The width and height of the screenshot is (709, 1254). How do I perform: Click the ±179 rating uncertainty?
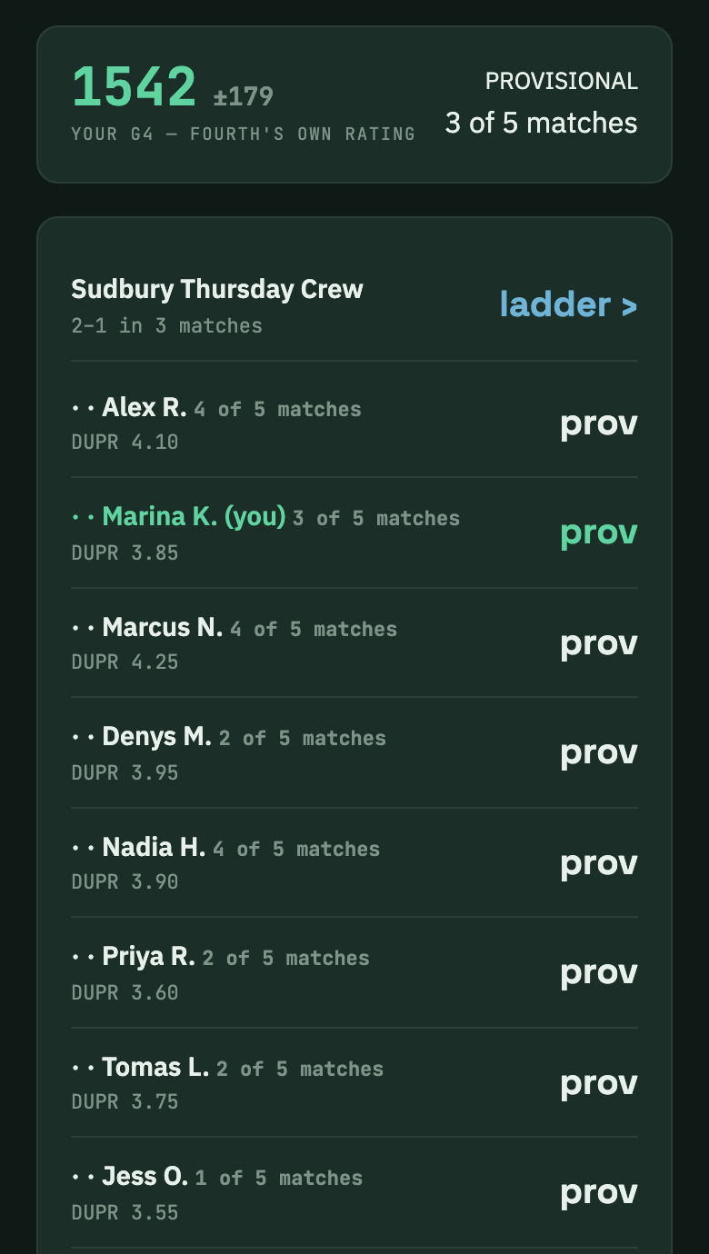(x=244, y=96)
